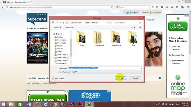The image size is (191, 107).
Task: Open Premiere Pro from taskbar
Action: 81,104
